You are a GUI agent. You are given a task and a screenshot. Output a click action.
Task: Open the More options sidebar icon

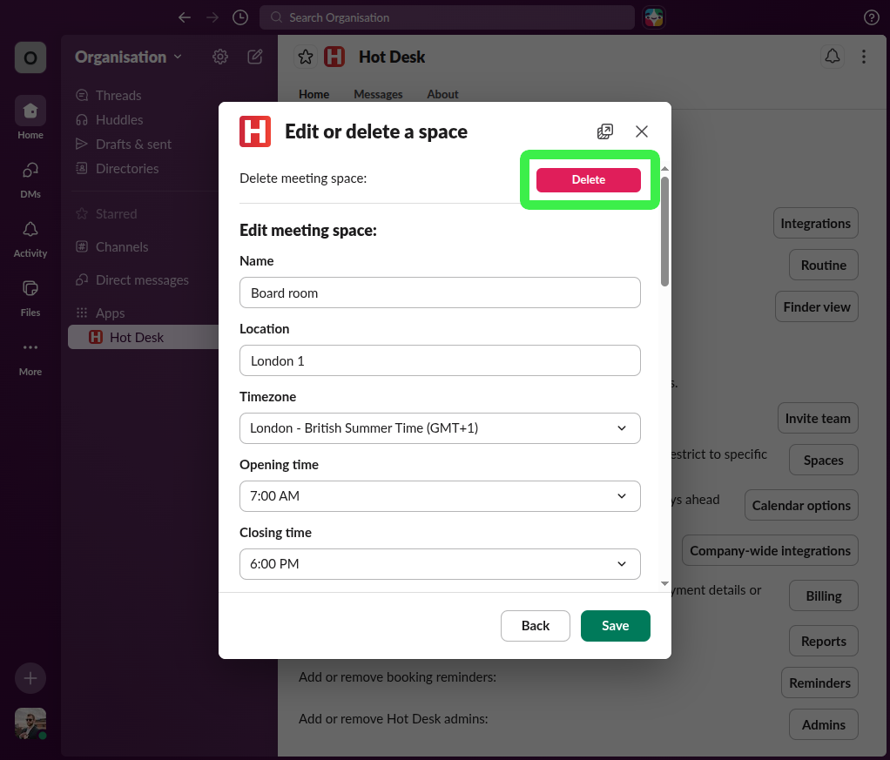(30, 351)
